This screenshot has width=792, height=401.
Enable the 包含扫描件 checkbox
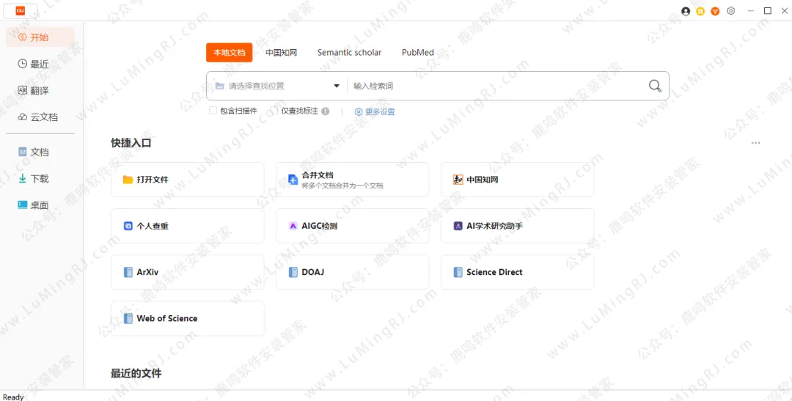coord(213,111)
